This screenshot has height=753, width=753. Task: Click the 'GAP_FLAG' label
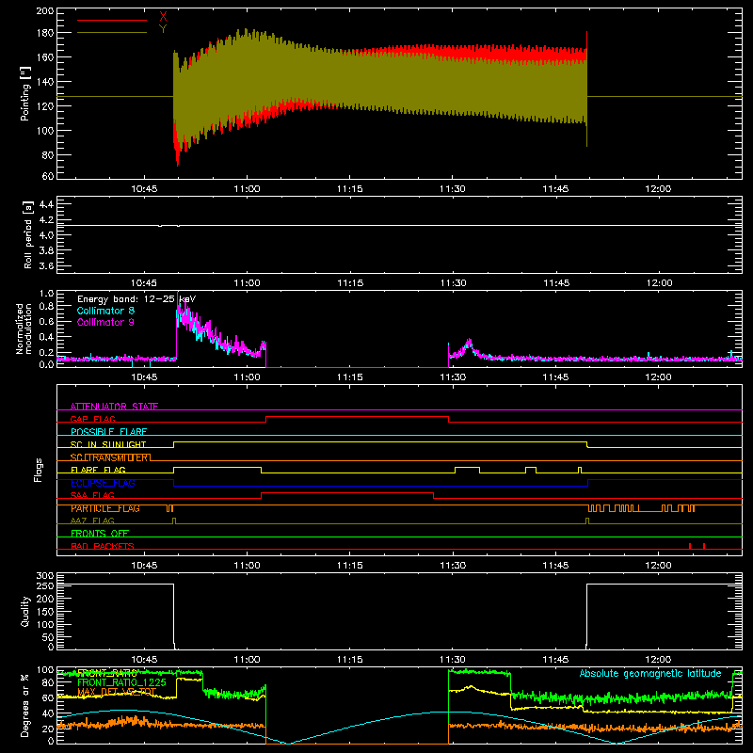coord(93,419)
